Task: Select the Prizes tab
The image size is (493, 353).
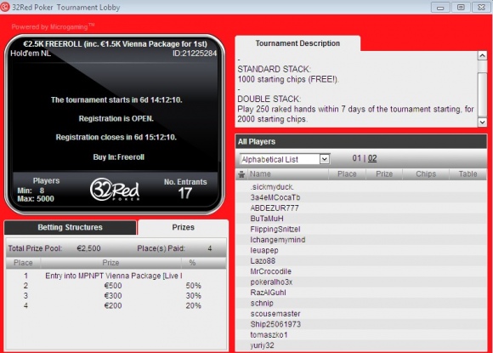Action: [x=183, y=227]
